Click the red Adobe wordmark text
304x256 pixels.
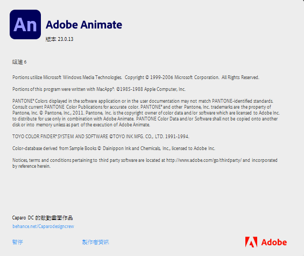pyautogui.click(x=274, y=243)
